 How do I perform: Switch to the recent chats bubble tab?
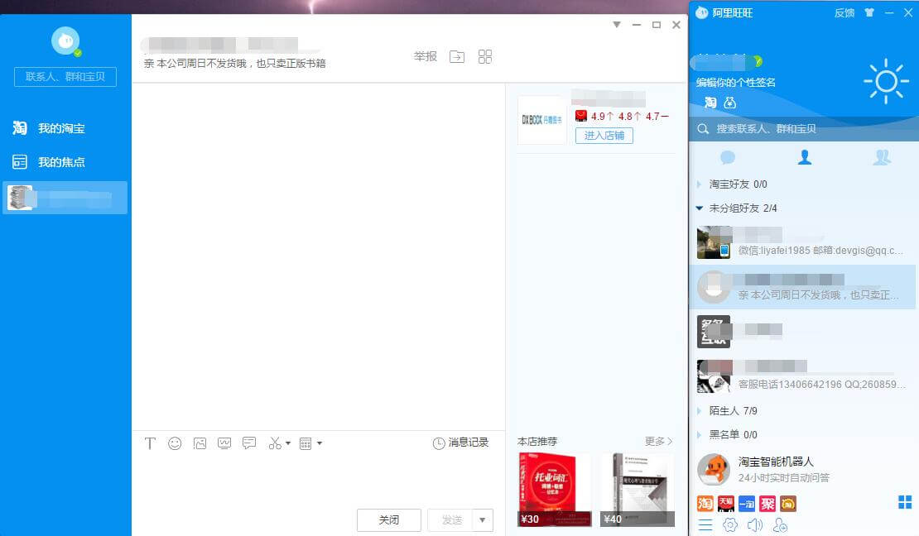728,157
